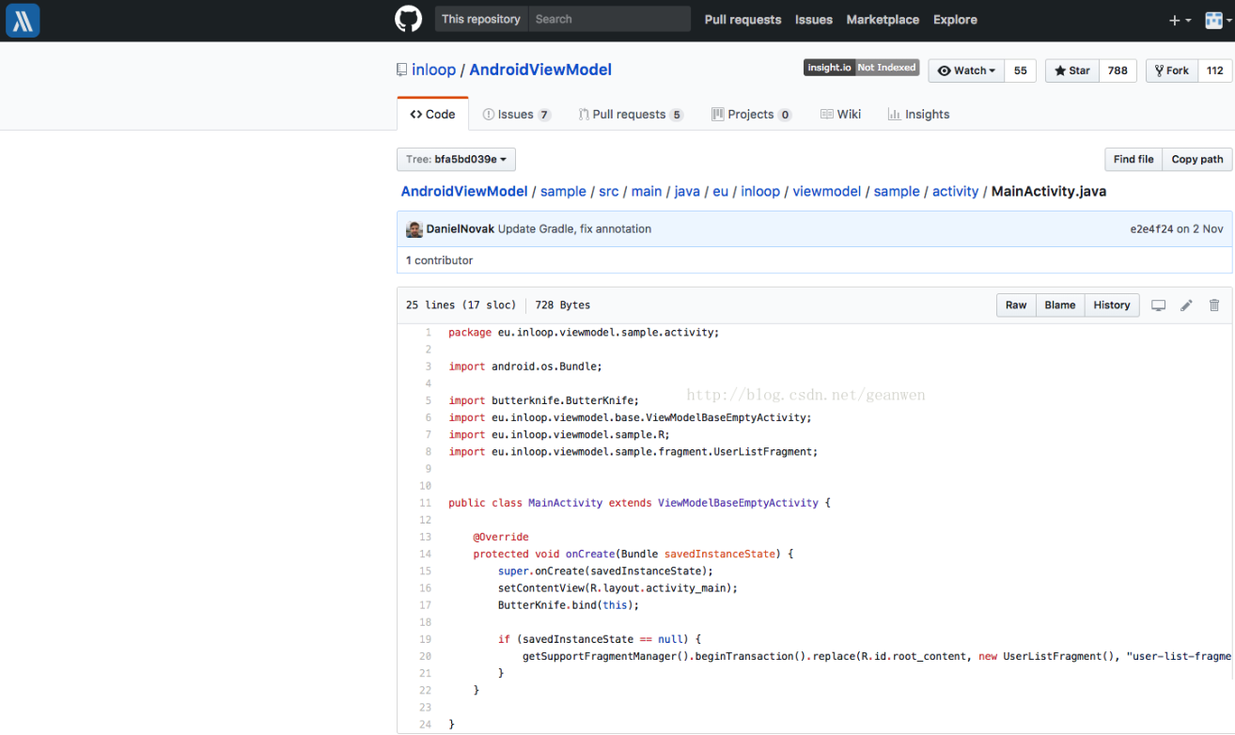Open the main breadcrumb link
1235x735 pixels.
click(647, 192)
